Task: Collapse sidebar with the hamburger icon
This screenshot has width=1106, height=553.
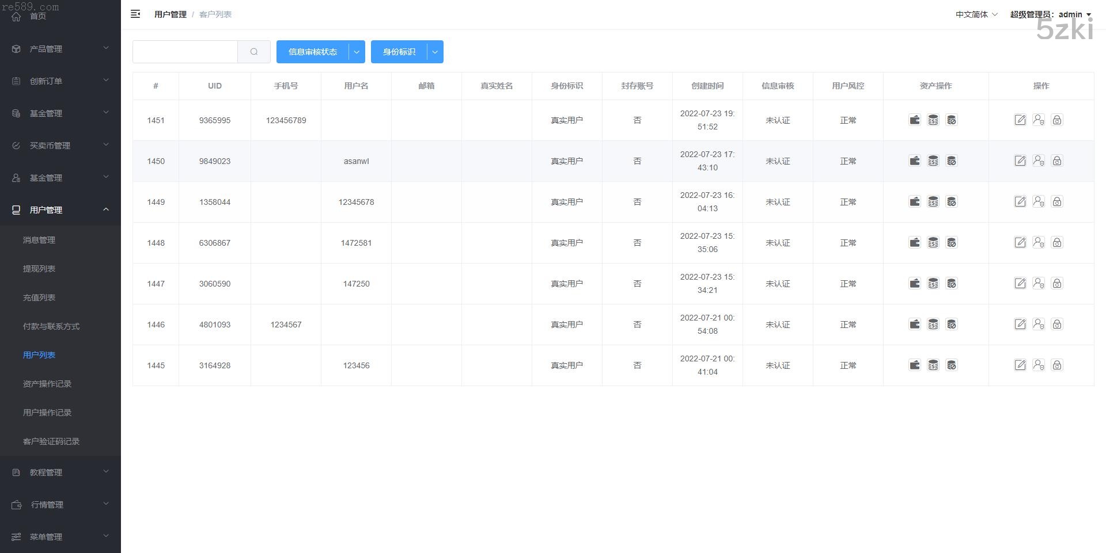Action: tap(135, 14)
